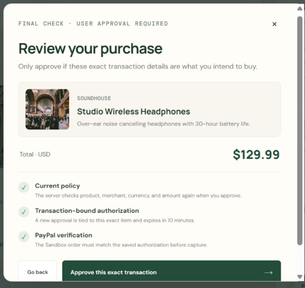Click the scrollbar down arrow
Screen dimensions: 305x288
point(300,276)
